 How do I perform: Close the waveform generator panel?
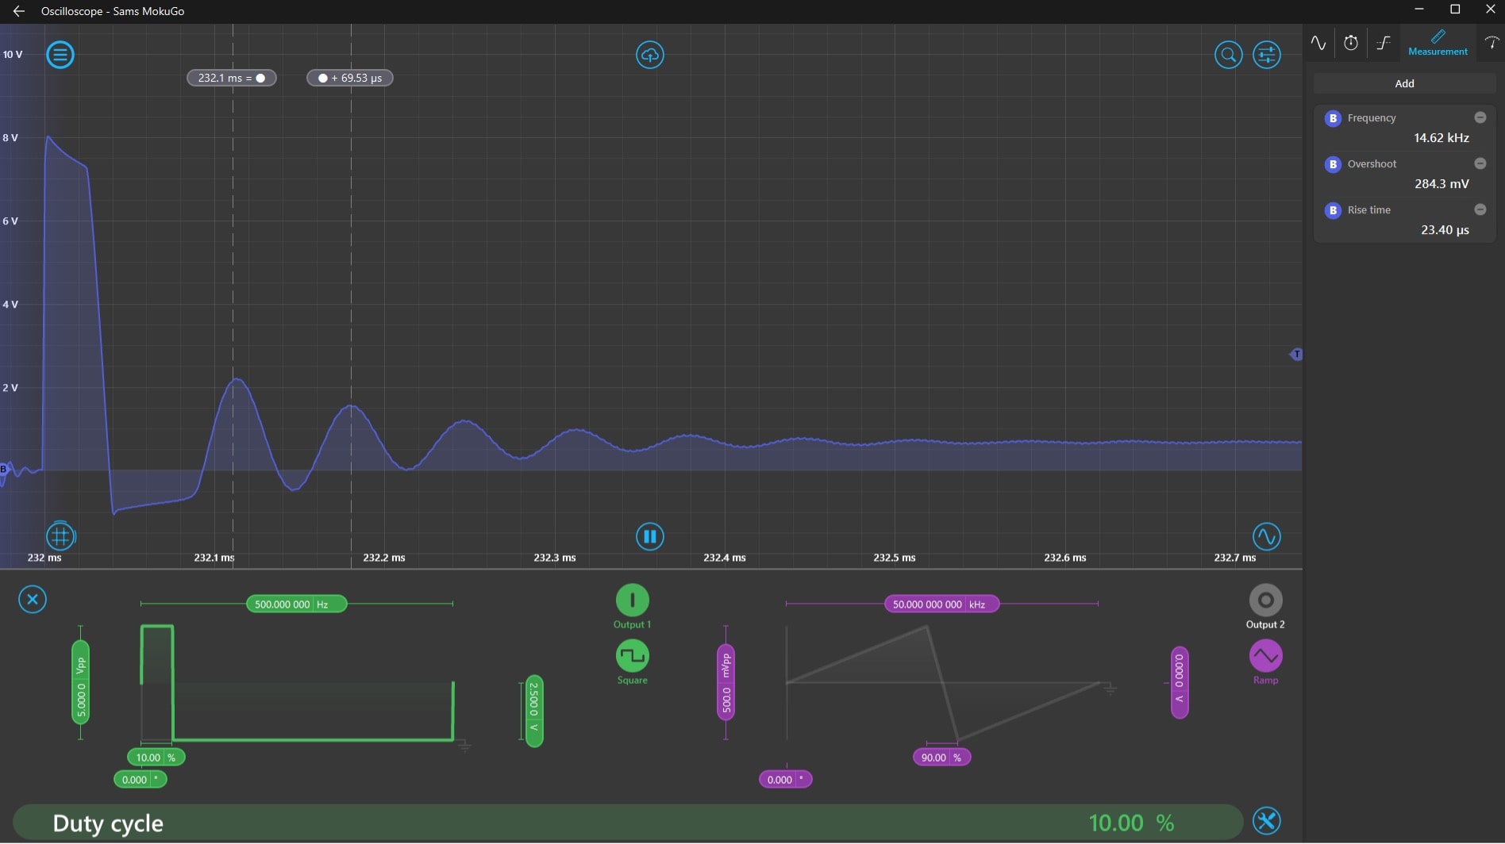click(x=33, y=599)
